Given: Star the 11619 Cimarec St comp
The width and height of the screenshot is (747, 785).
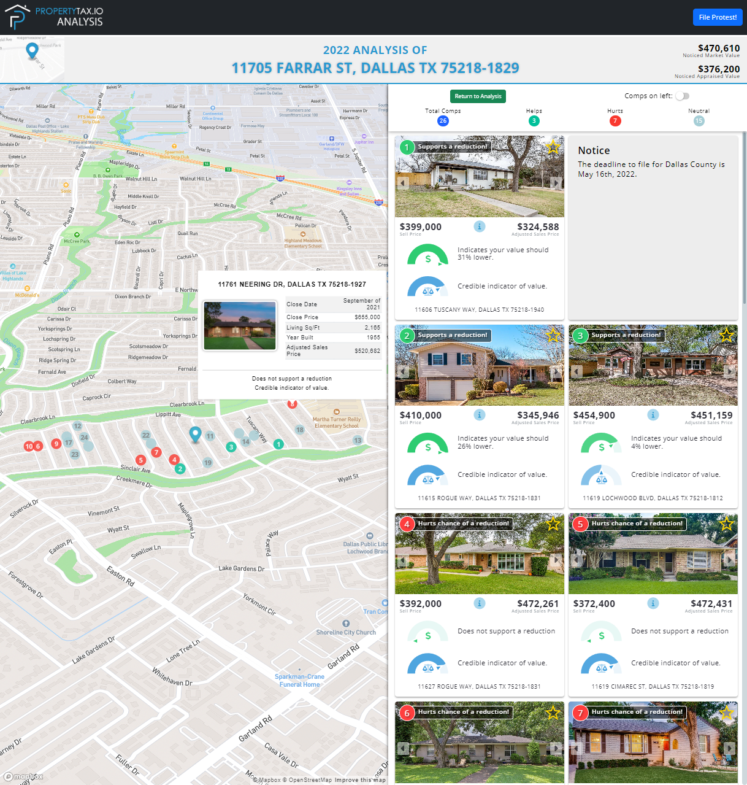Looking at the screenshot, I should tap(726, 524).
